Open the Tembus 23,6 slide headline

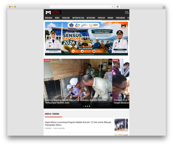(x=121, y=101)
